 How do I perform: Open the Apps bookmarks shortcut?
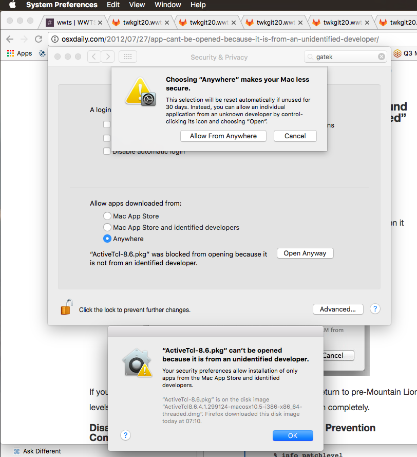pos(20,53)
